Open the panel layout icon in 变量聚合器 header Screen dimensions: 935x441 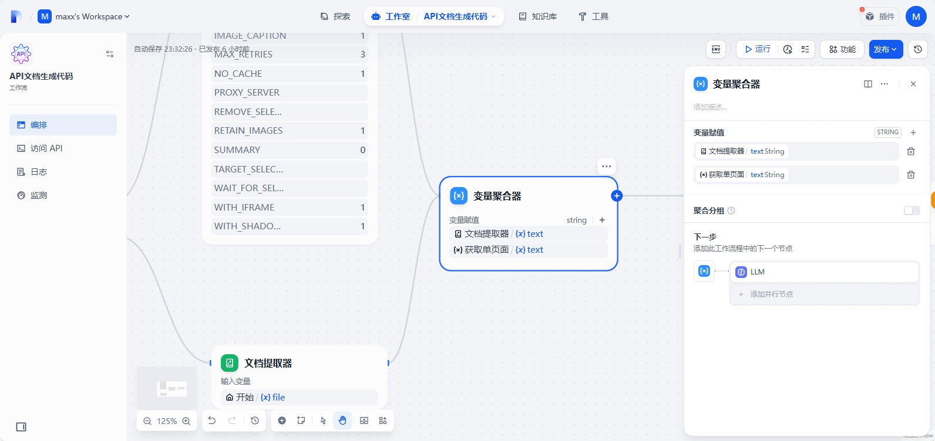868,84
